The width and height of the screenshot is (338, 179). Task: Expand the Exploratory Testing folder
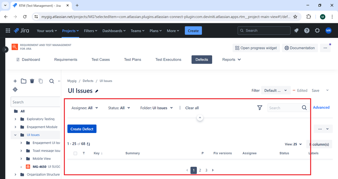(15, 119)
